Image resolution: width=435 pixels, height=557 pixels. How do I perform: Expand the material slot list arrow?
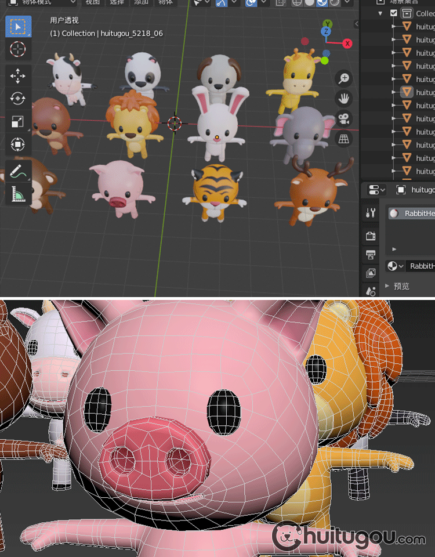[394, 249]
